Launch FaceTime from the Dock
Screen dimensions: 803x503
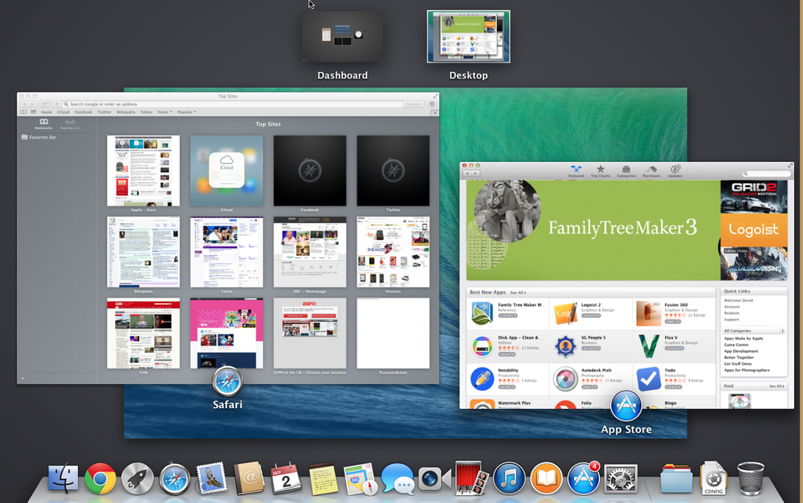pyautogui.click(x=434, y=479)
